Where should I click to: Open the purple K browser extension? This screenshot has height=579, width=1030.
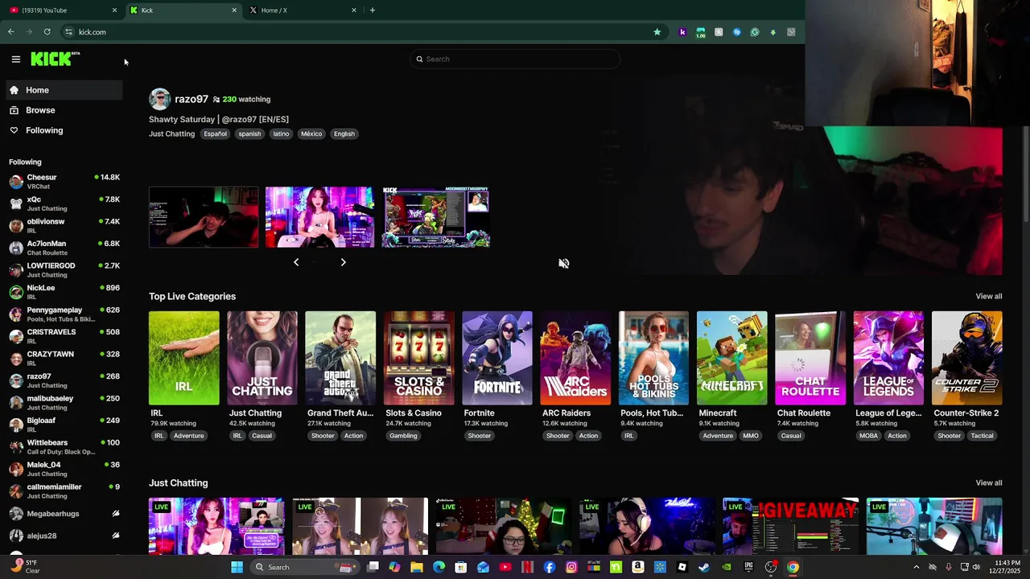coord(682,32)
